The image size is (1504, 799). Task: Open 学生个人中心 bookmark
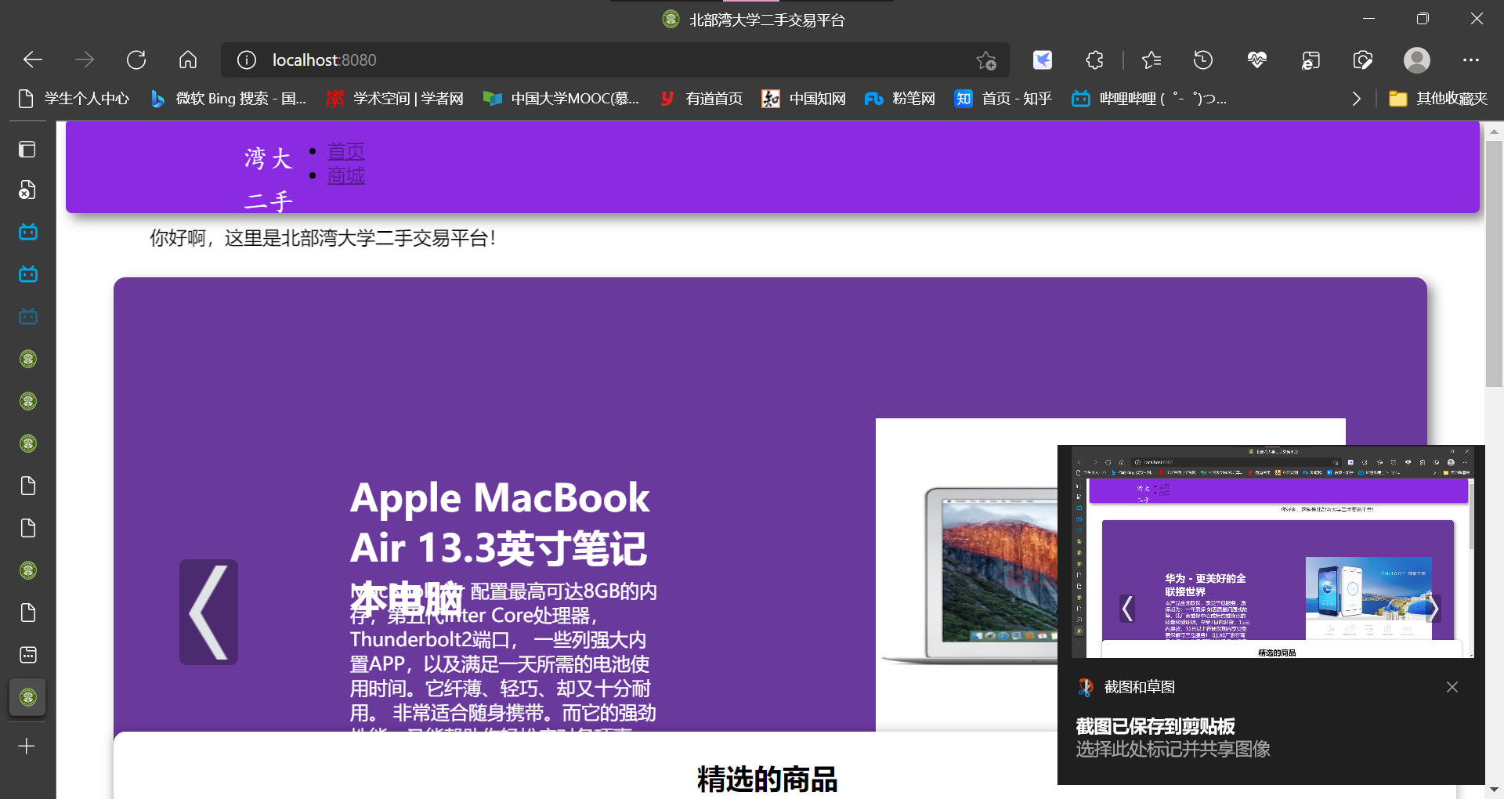tap(74, 99)
